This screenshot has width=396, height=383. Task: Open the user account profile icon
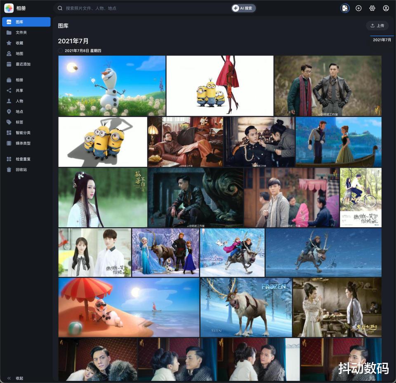point(386,8)
